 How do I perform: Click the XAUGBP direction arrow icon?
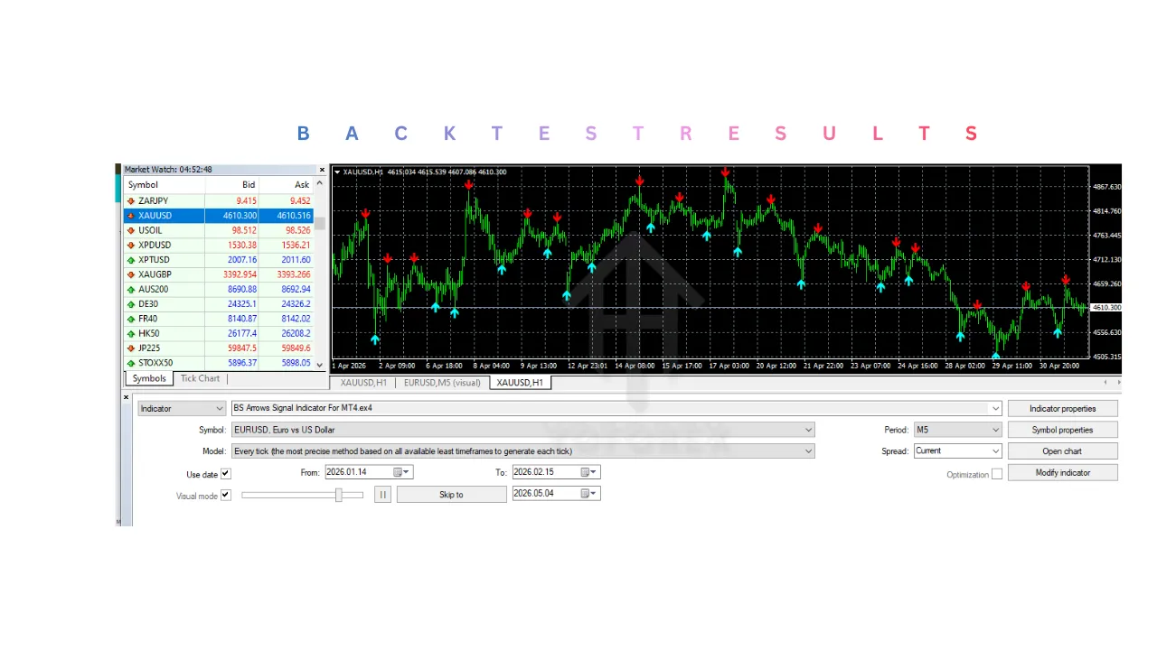131,274
